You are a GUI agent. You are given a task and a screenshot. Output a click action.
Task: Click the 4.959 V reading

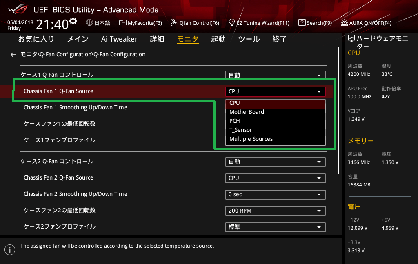coord(390,228)
